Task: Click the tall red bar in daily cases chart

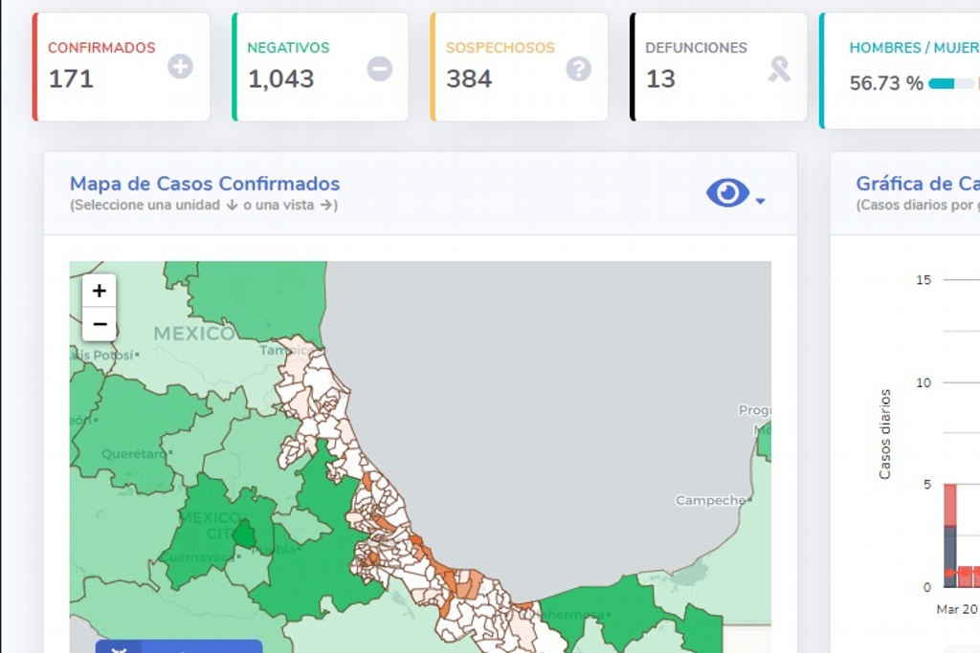Action: point(949,505)
